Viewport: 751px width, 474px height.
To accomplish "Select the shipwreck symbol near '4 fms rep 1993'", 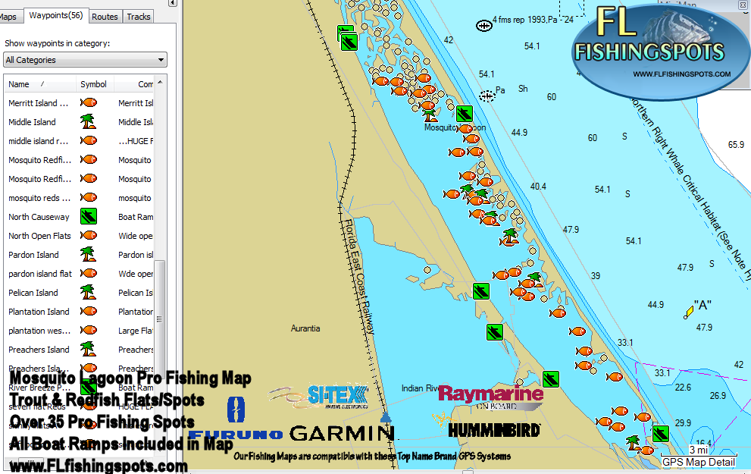I will [483, 27].
